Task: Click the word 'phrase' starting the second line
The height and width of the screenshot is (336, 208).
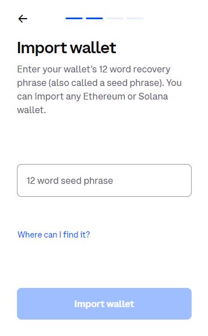Action: (32, 83)
